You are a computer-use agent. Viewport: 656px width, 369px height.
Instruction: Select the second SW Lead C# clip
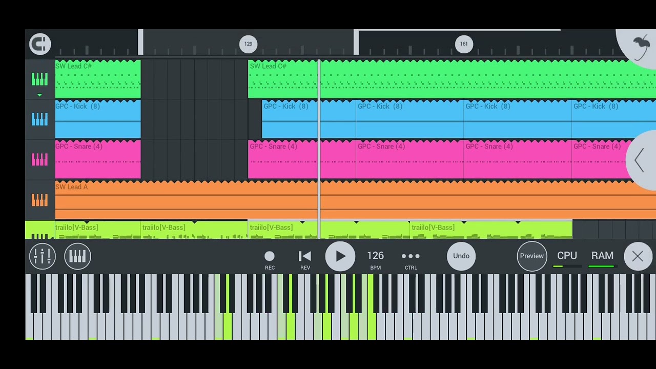(452, 79)
